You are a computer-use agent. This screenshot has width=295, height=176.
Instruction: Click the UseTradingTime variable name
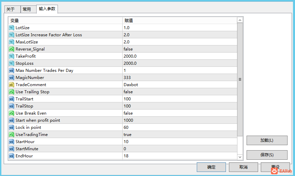[x=31, y=135]
